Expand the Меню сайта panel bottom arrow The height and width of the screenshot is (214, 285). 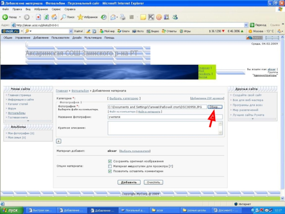coord(28,121)
